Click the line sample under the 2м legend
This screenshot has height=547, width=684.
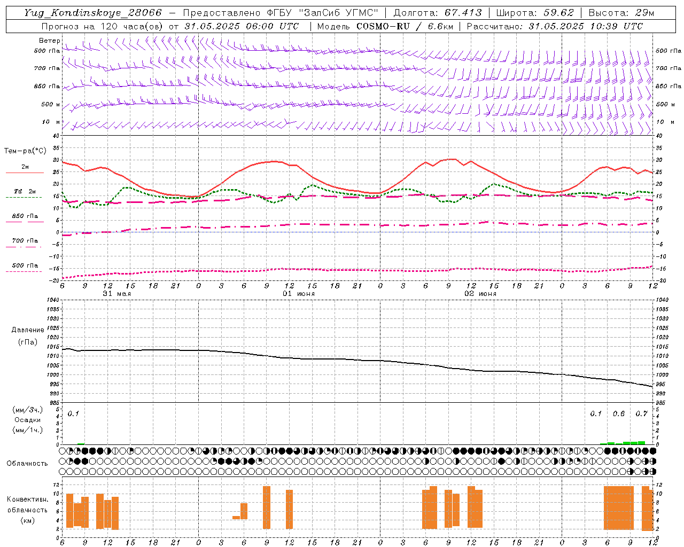pyautogui.click(x=25, y=173)
